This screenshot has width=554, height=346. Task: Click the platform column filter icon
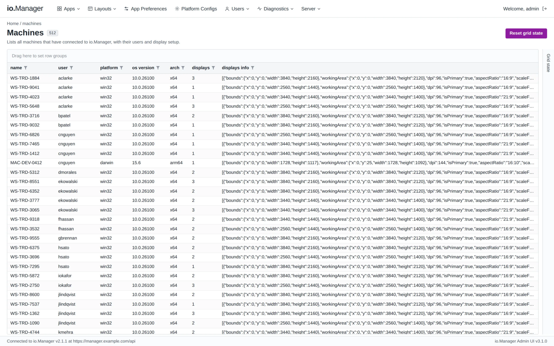pyautogui.click(x=121, y=68)
